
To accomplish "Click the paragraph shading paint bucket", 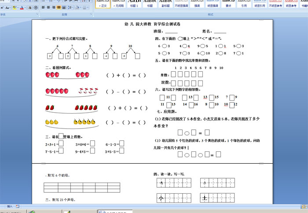I will [77, 7].
